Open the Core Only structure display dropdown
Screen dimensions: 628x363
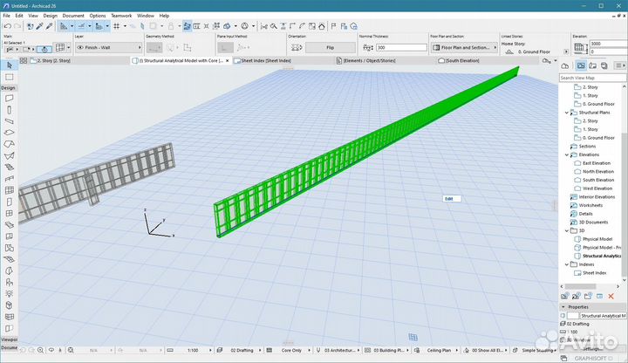291,350
